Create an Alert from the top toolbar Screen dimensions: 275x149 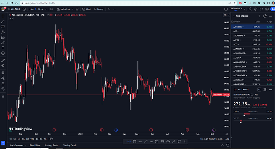[x=86, y=9]
